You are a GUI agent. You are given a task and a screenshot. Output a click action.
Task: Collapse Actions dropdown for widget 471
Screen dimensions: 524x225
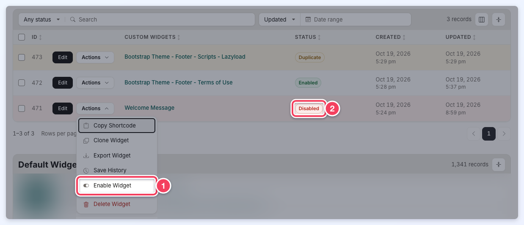point(95,108)
